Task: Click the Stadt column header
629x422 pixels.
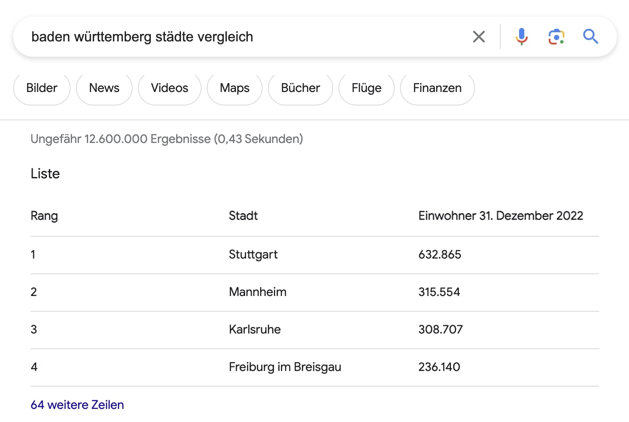Action: pos(243,215)
